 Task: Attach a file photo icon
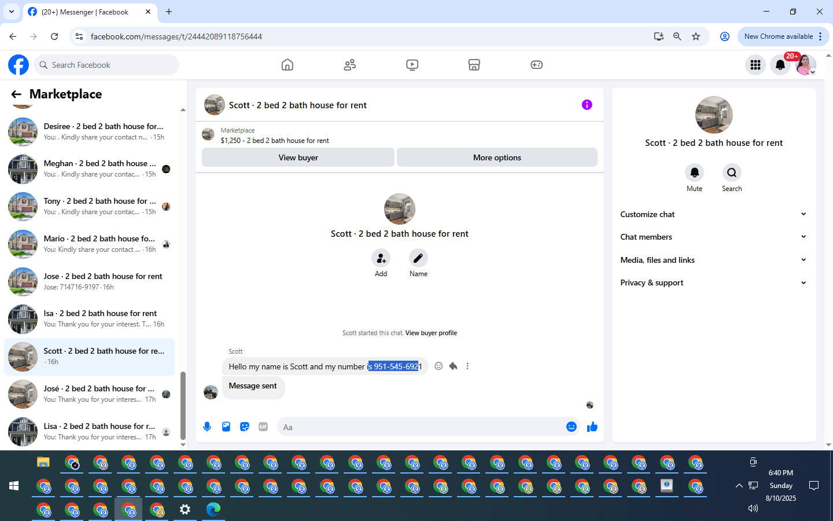226,427
